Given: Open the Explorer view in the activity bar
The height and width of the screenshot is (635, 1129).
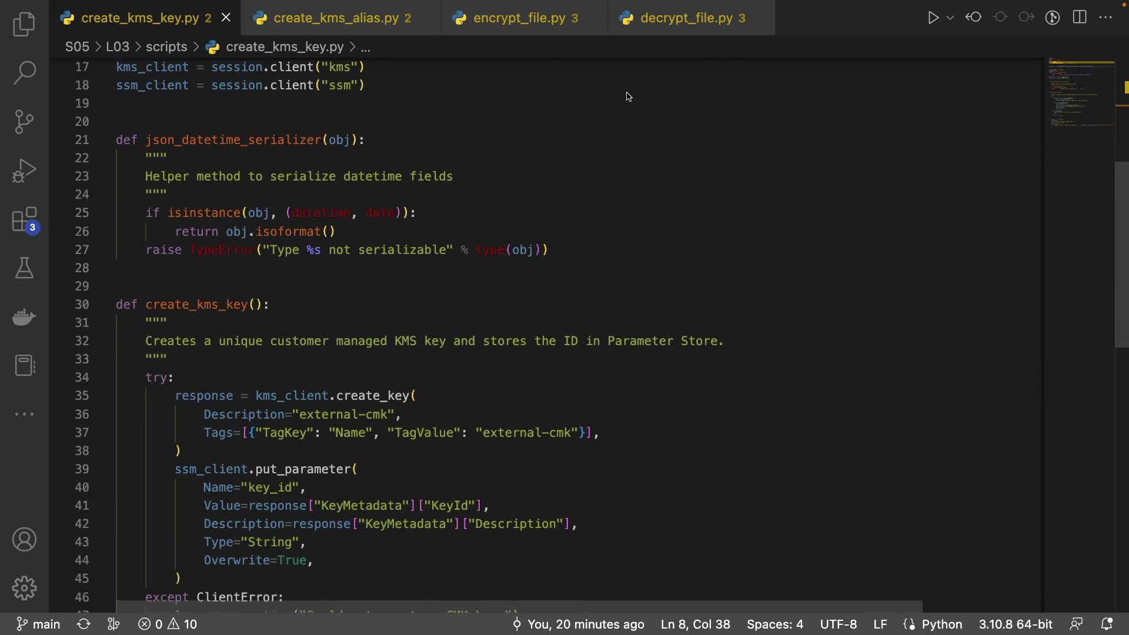Looking at the screenshot, I should pyautogui.click(x=24, y=24).
